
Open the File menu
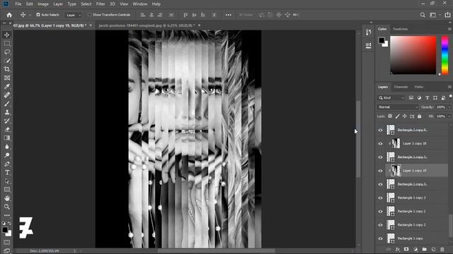(18, 4)
